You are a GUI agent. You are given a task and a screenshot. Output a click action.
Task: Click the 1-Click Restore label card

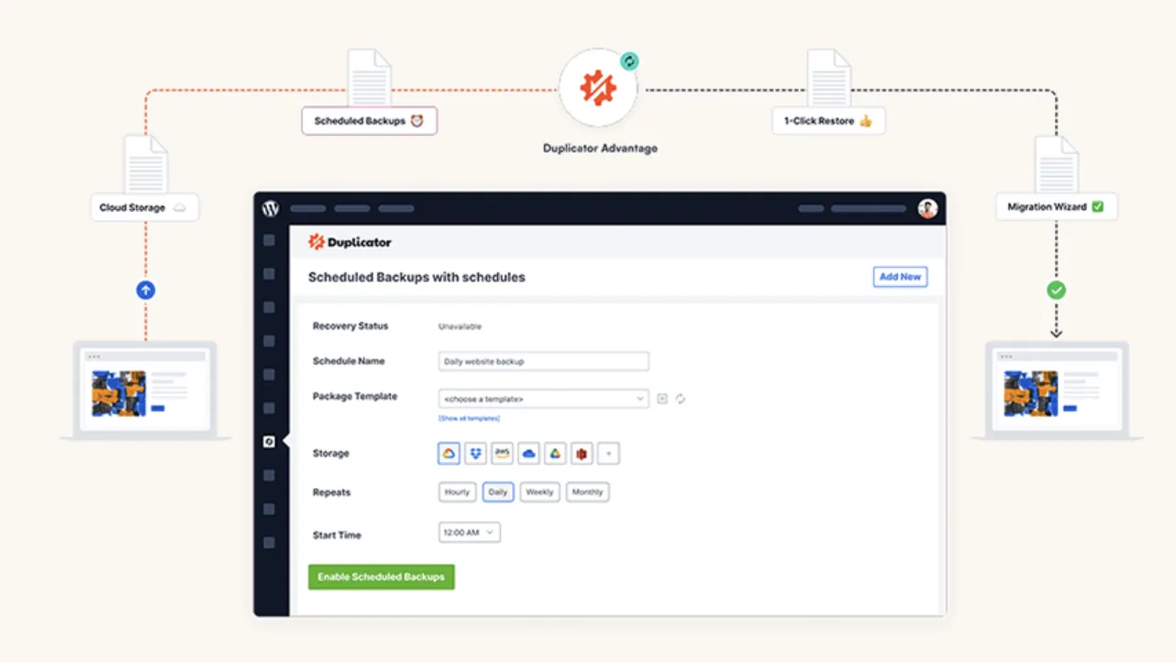coord(828,121)
